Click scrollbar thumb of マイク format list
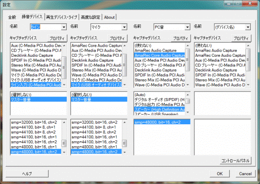The width and height of the screenshot is (260, 184). [125, 143]
